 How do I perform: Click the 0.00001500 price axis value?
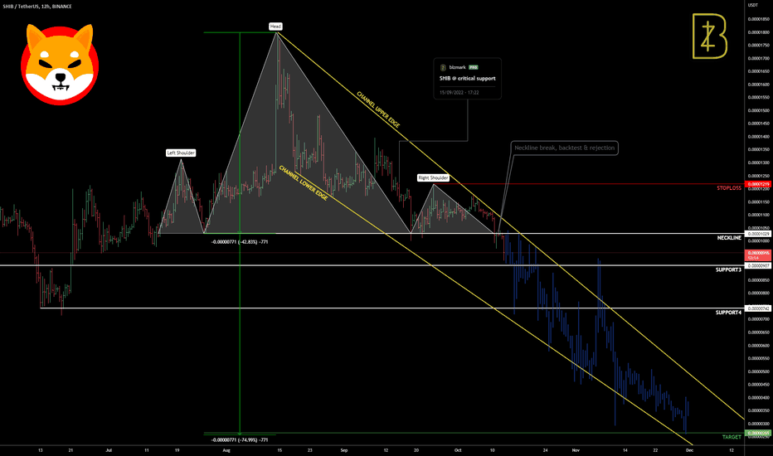point(758,110)
